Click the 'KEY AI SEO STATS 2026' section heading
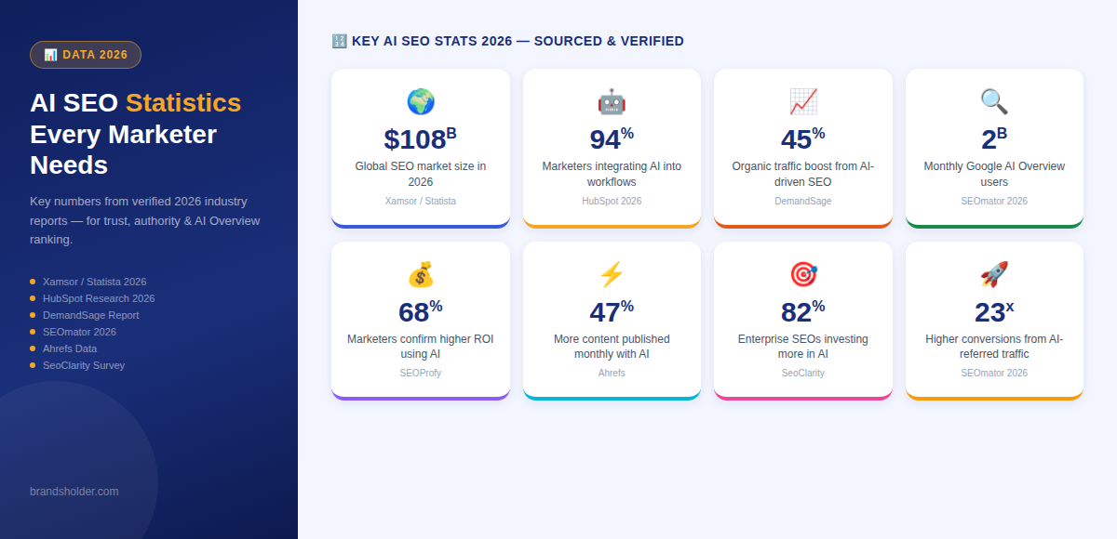This screenshot has width=1117, height=539. [518, 41]
